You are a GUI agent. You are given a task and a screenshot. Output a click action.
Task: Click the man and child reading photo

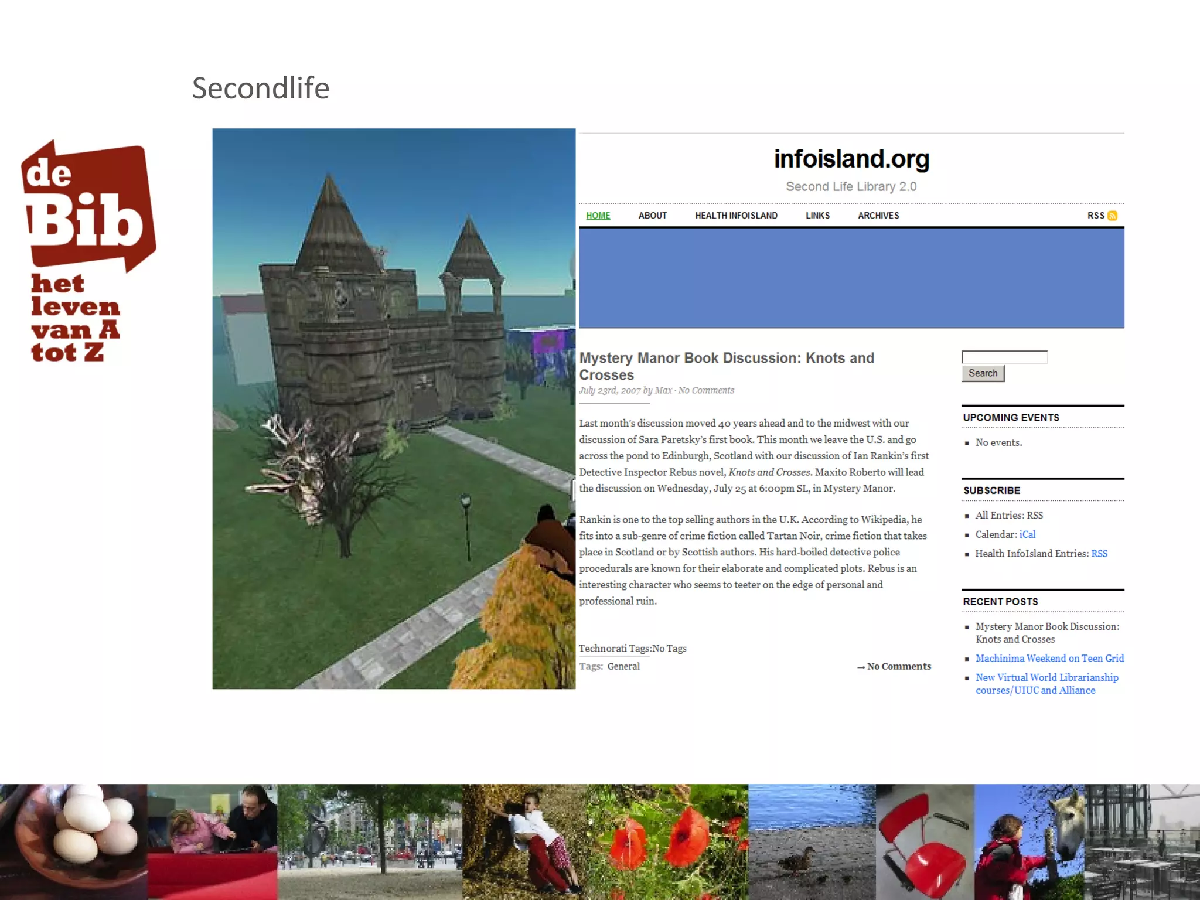point(213,842)
